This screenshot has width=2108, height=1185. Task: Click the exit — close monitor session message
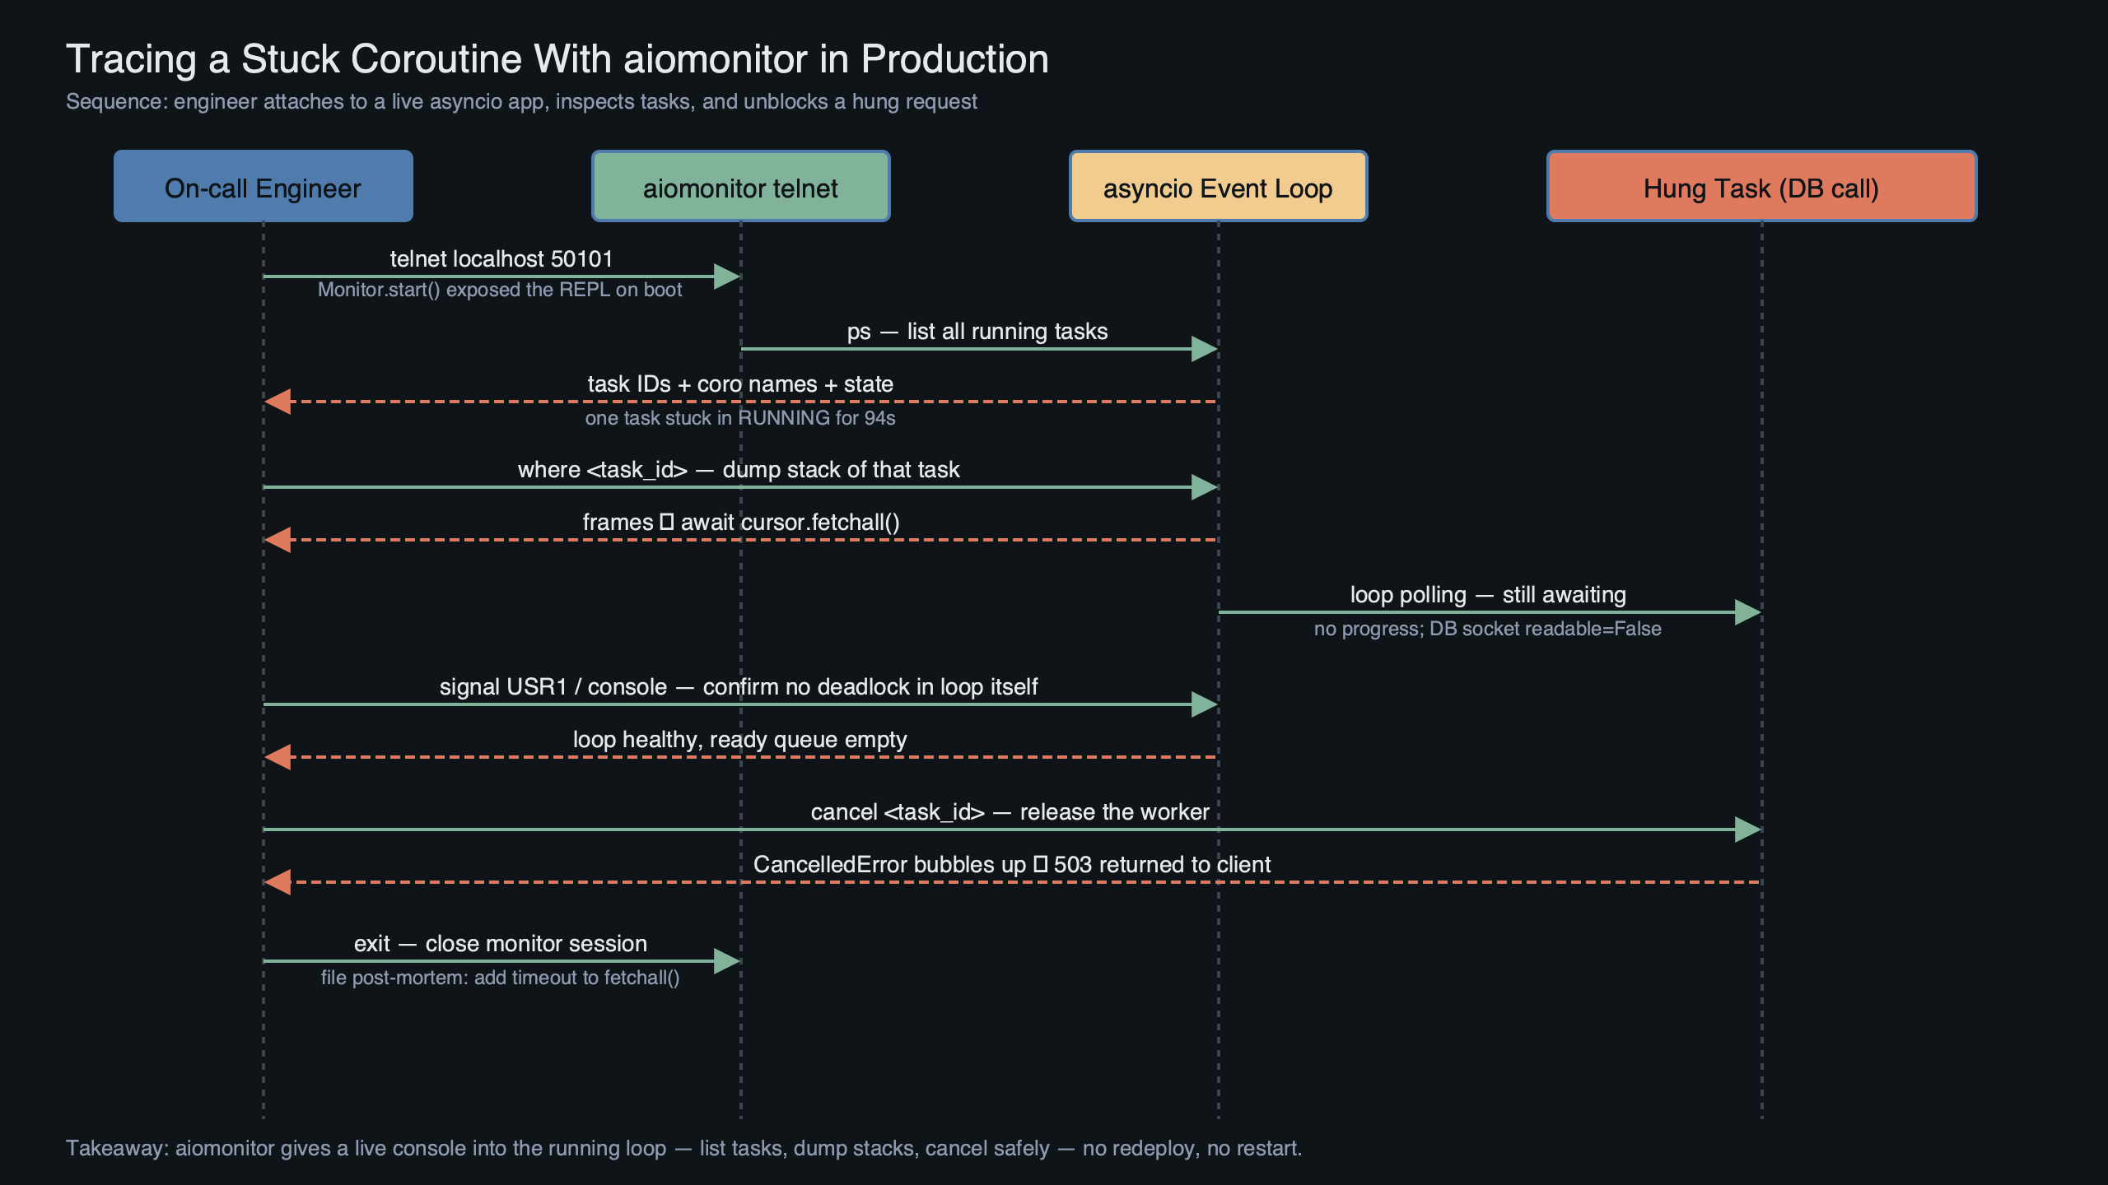[x=501, y=960]
